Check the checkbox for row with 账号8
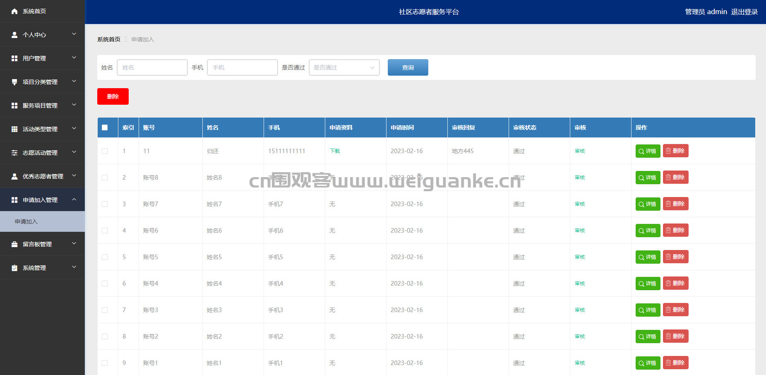This screenshot has height=375, width=766. click(x=105, y=178)
